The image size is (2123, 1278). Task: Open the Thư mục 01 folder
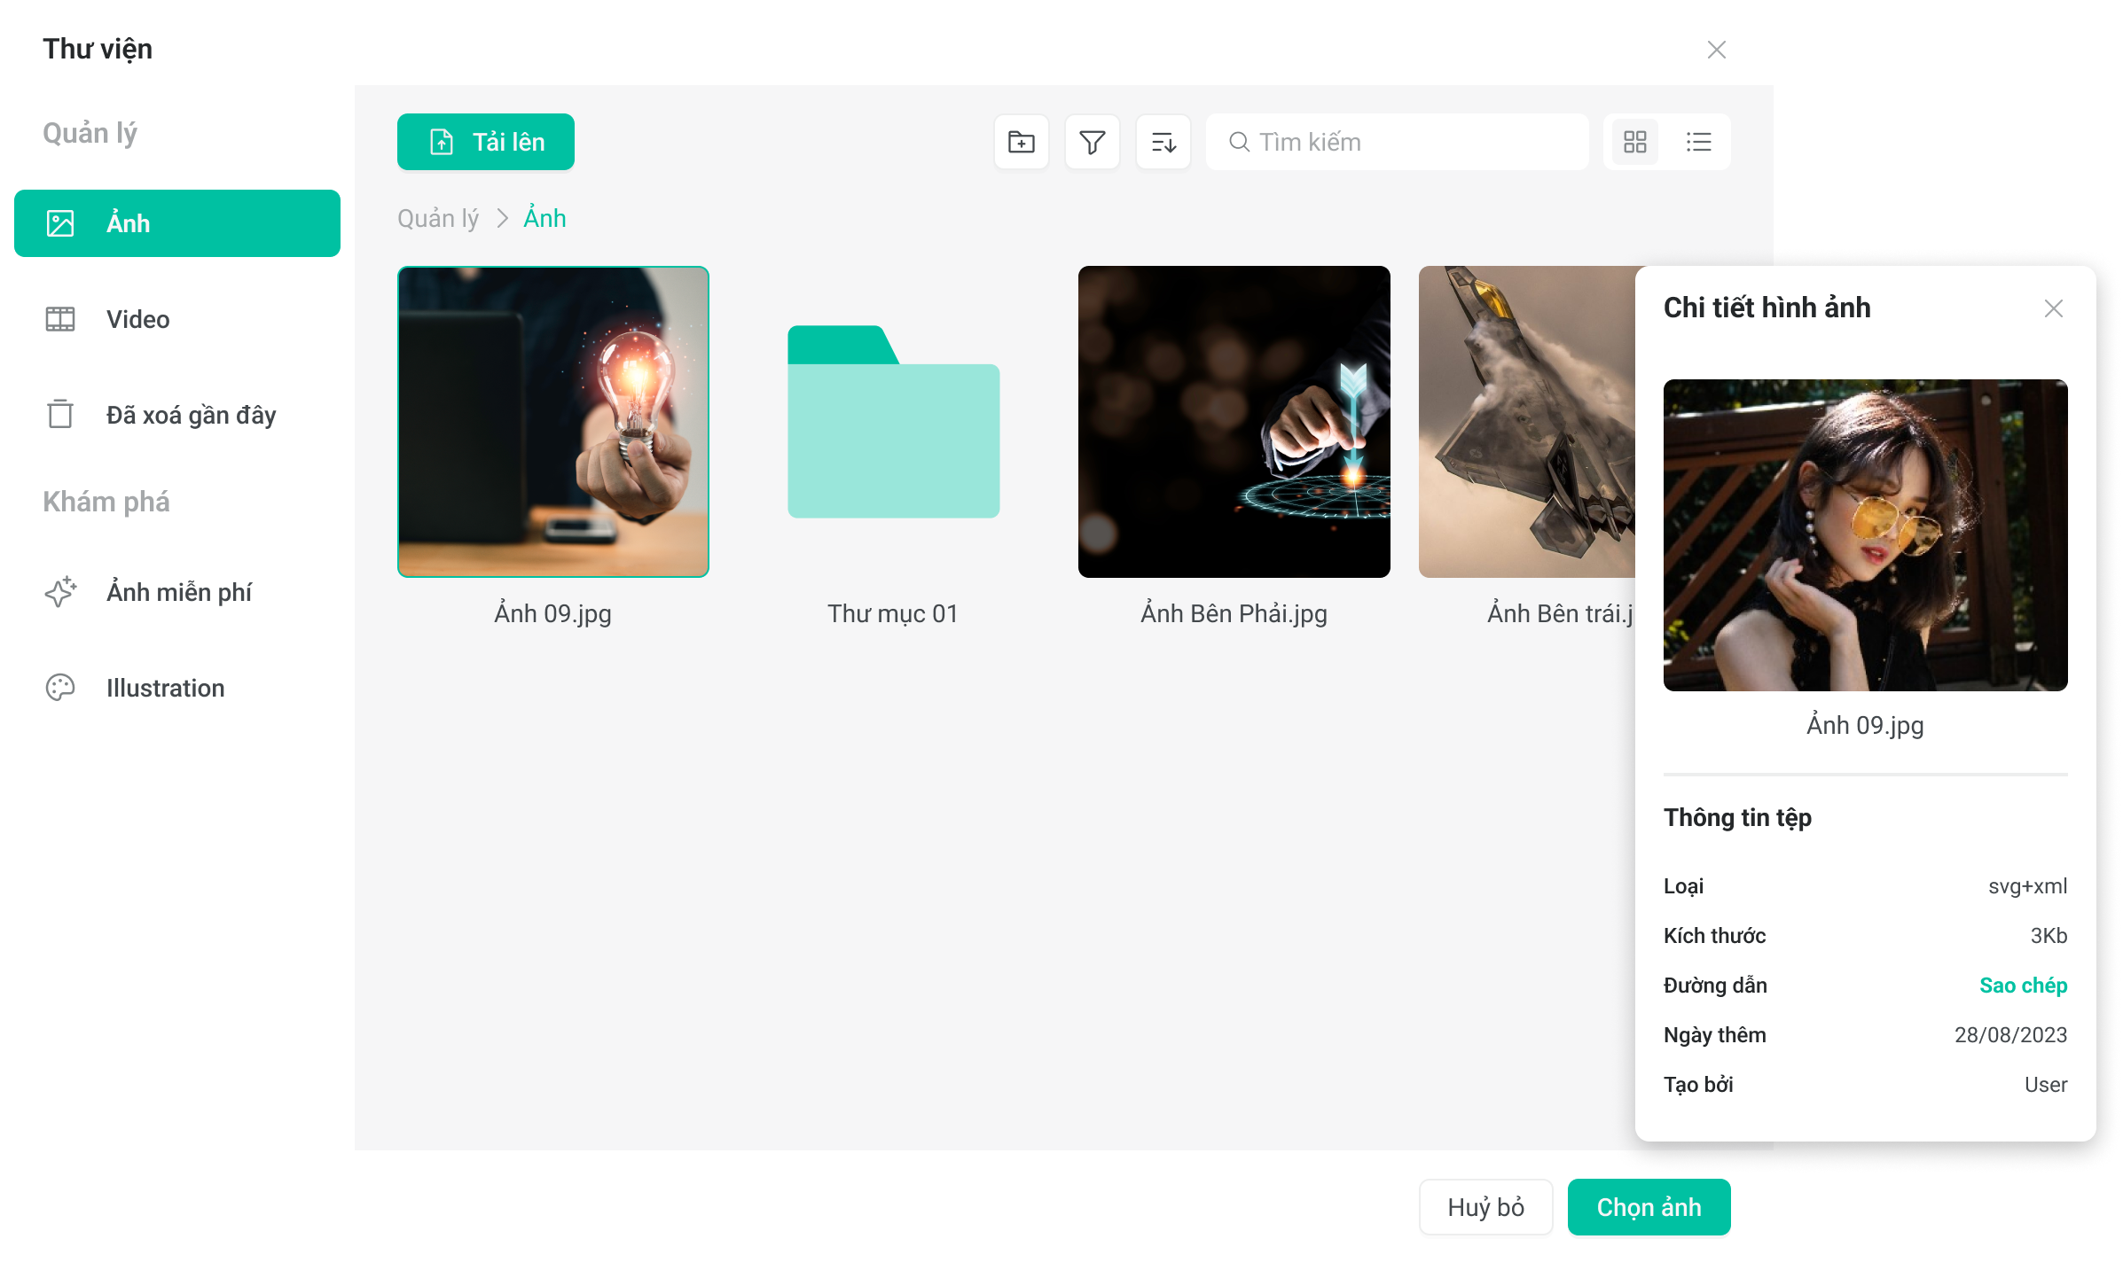pos(893,424)
